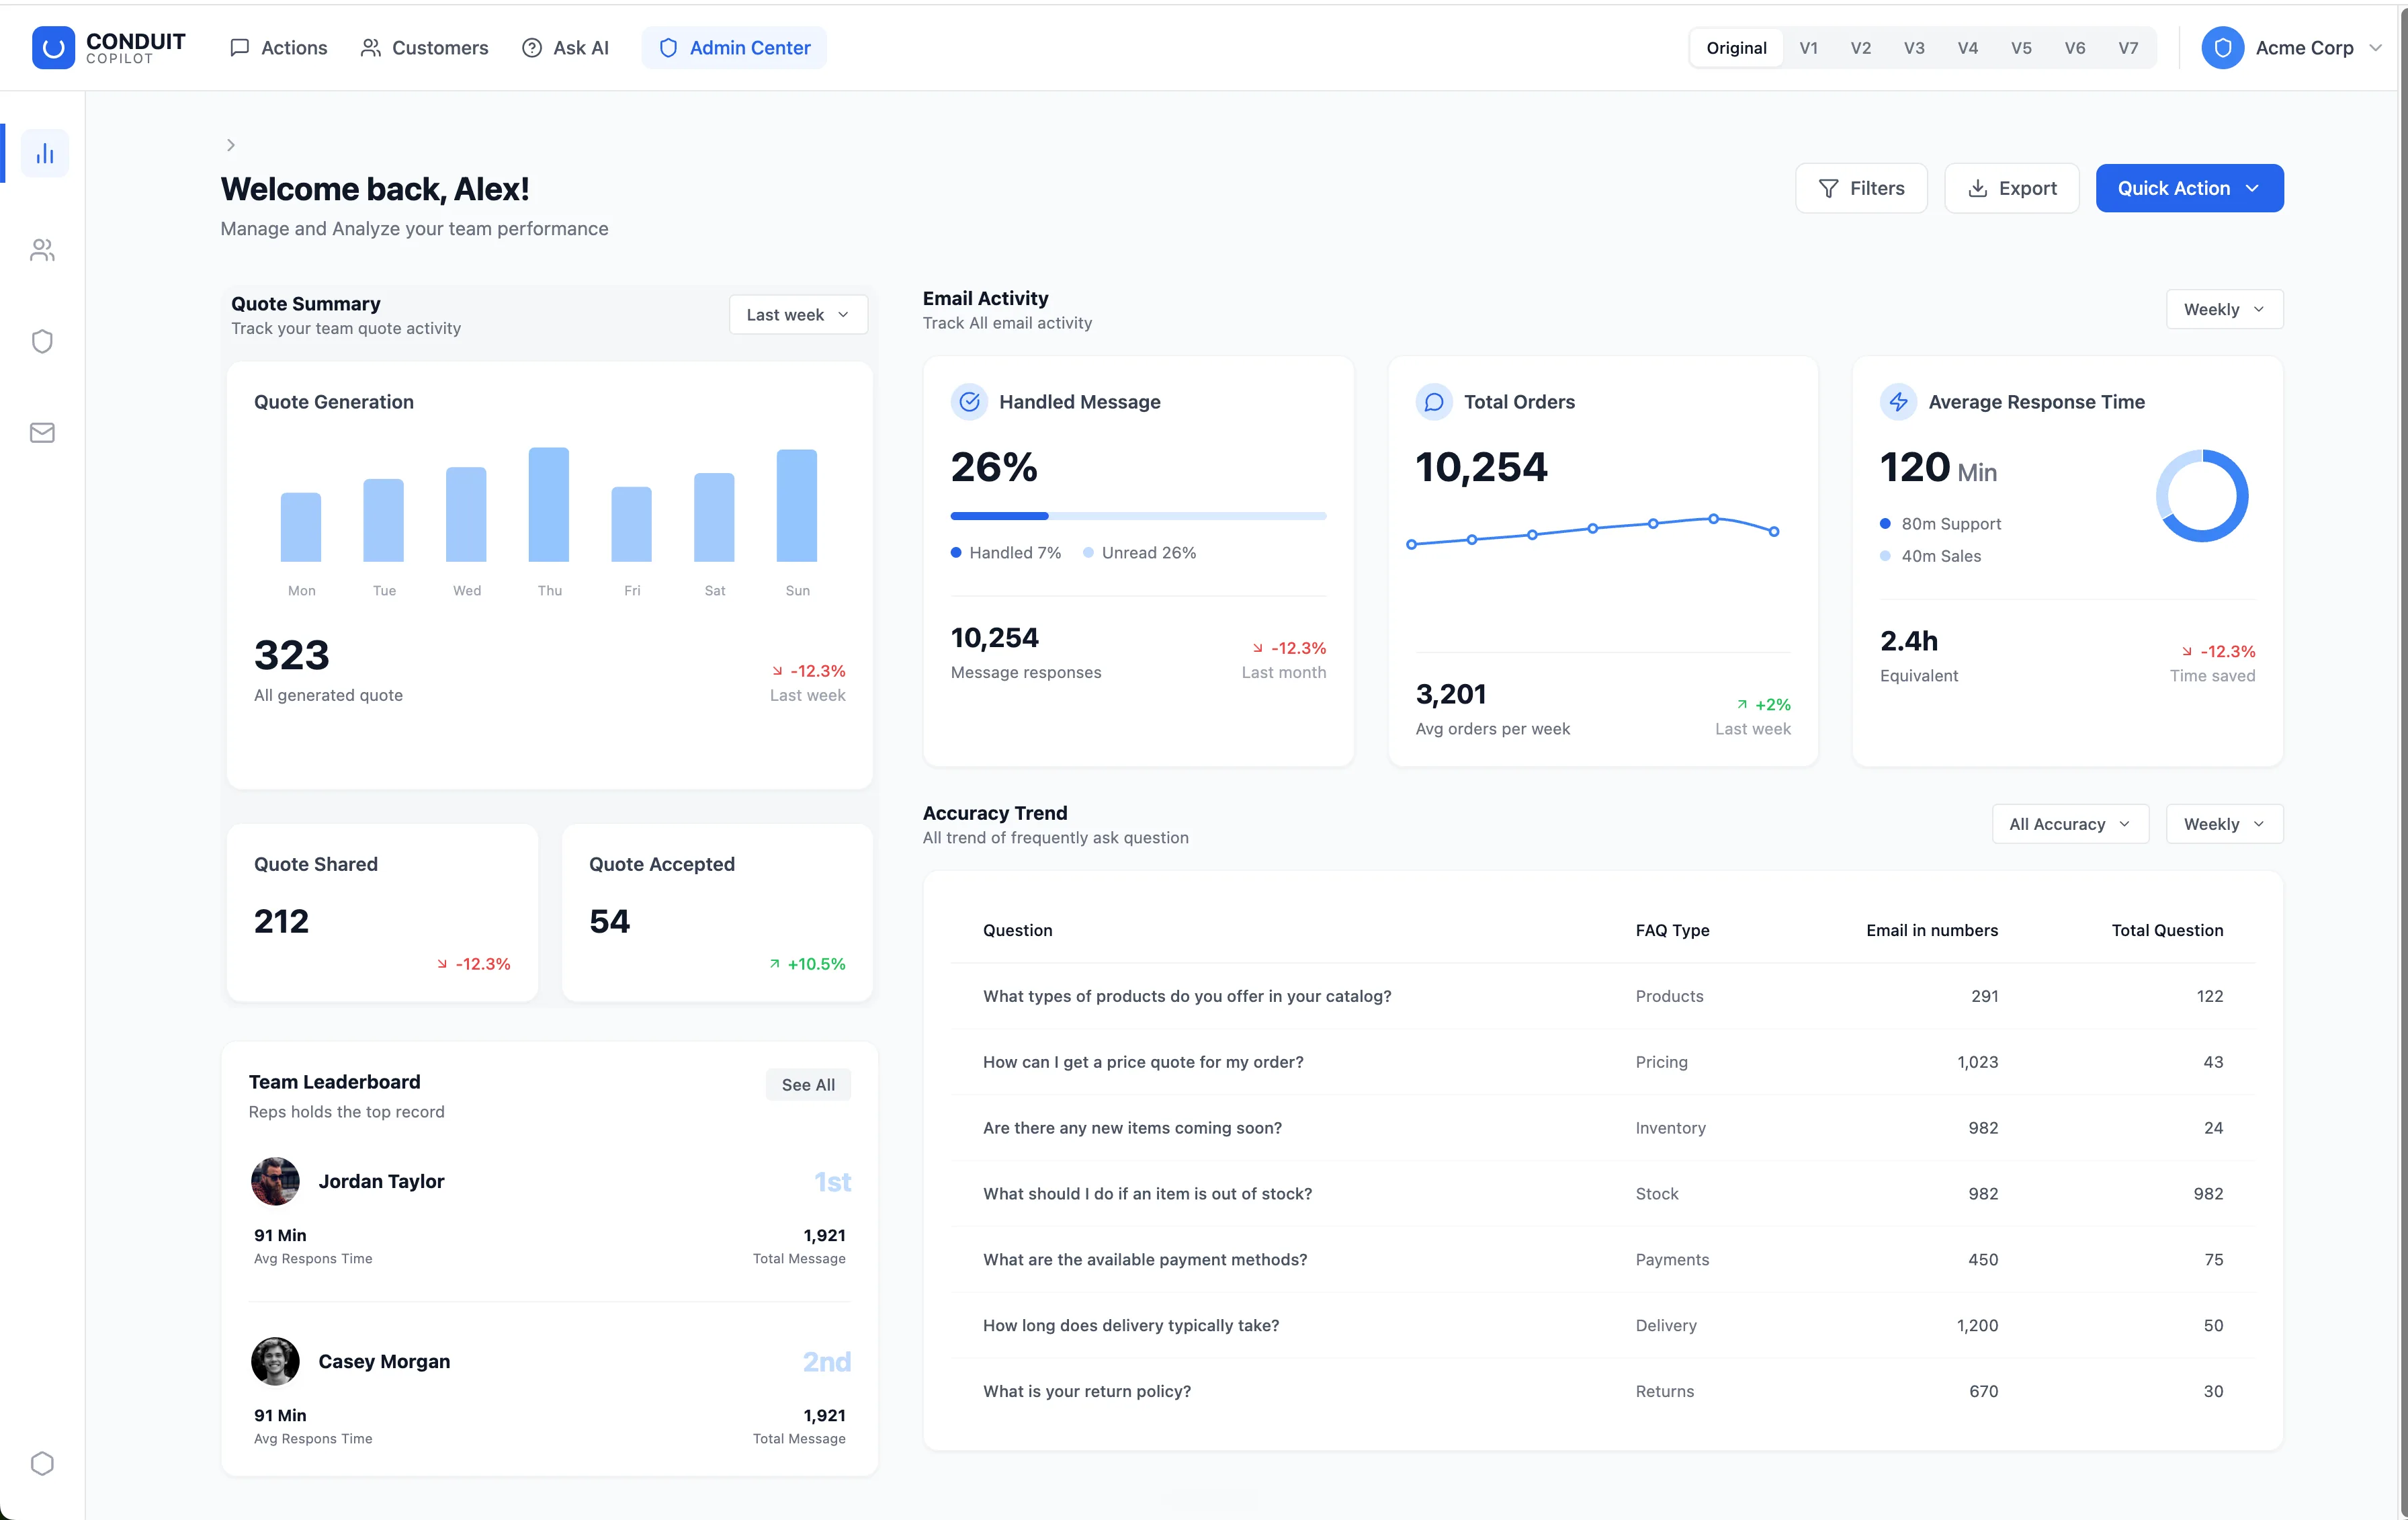Click the Question column header

click(x=1017, y=930)
